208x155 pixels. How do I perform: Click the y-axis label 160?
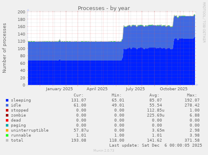click(21, 26)
